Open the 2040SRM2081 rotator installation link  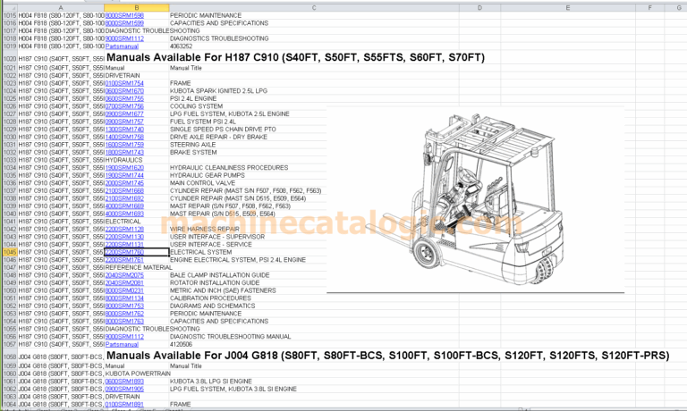click(124, 282)
